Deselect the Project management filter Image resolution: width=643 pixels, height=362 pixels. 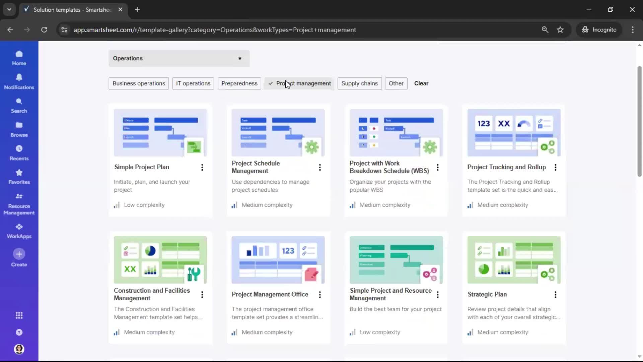pos(299,83)
